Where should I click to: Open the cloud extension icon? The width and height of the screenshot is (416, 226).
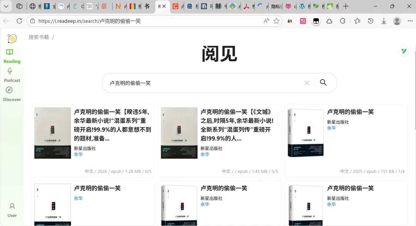coord(329,21)
